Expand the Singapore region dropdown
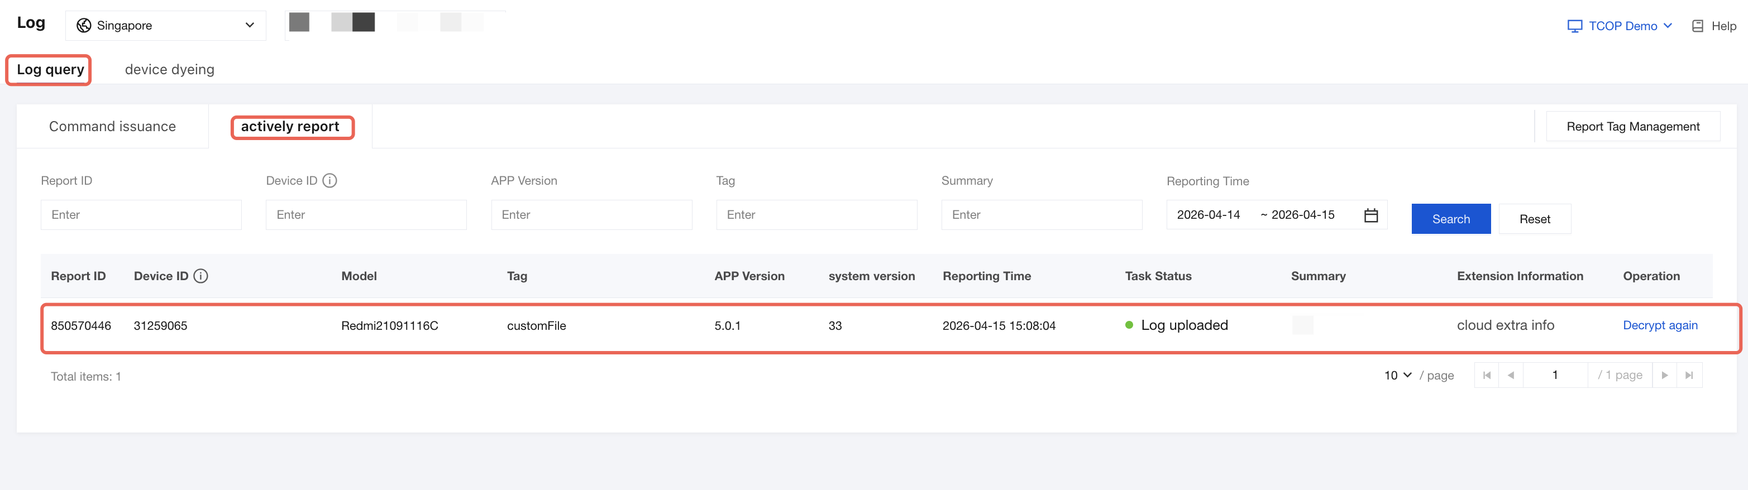 click(x=165, y=25)
